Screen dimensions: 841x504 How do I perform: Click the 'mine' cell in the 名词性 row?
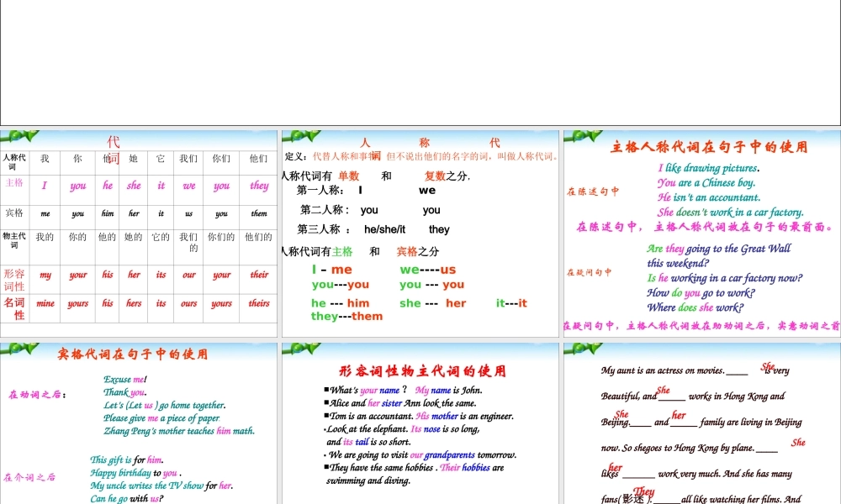click(45, 304)
